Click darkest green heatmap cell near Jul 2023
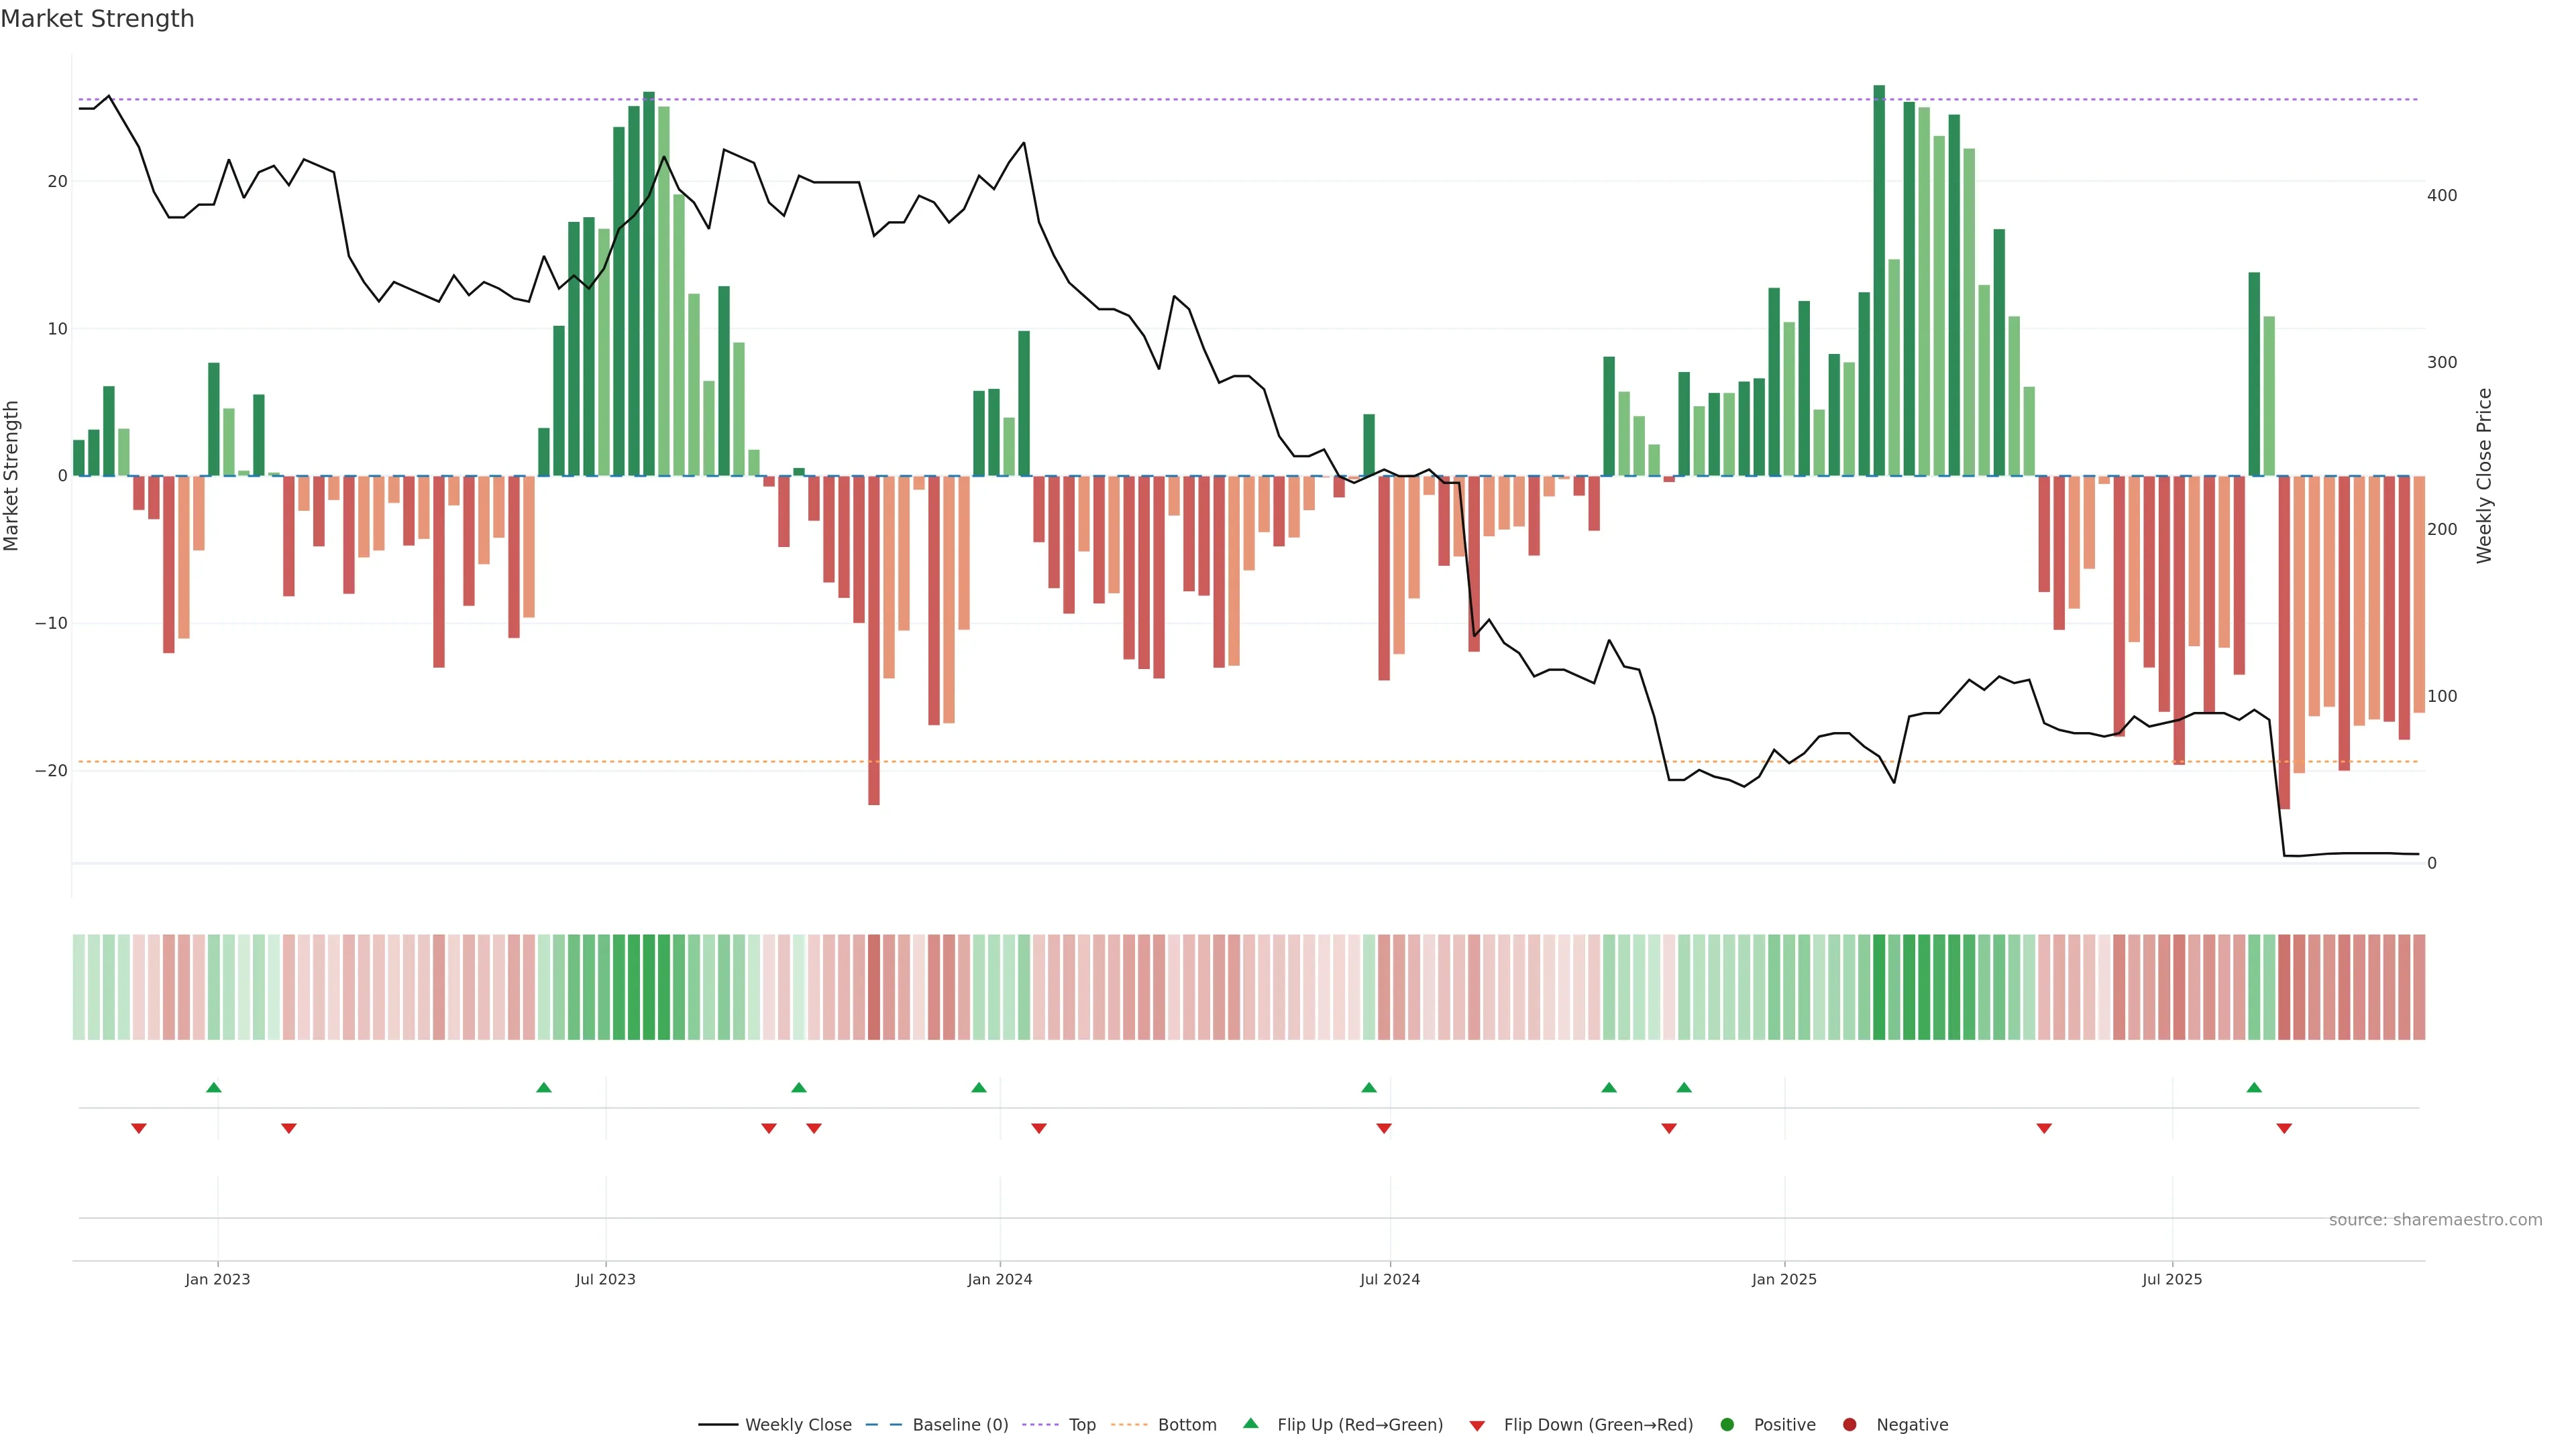Screen dimensions: 2576x1448 (649, 987)
